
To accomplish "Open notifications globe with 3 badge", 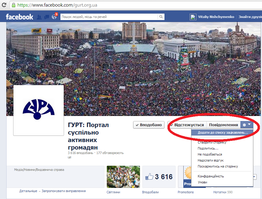I will [x=54, y=16].
